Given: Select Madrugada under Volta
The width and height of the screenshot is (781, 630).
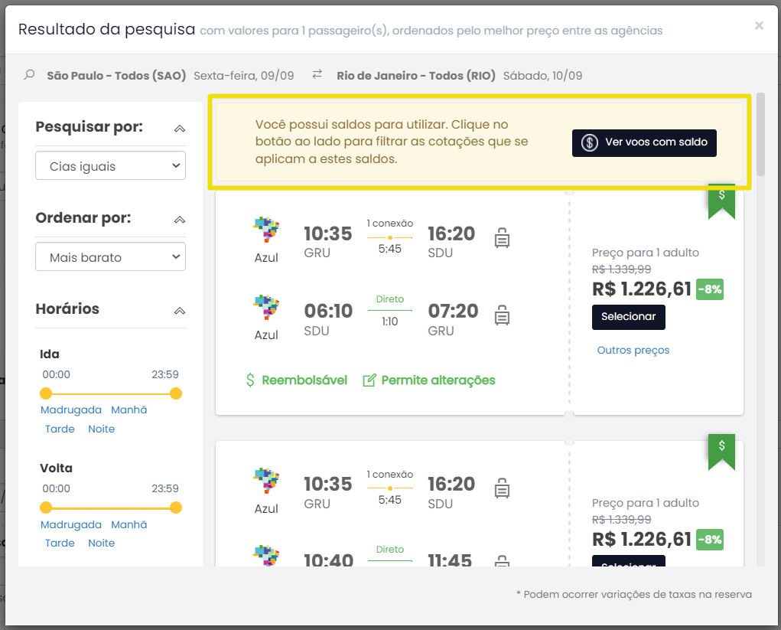Looking at the screenshot, I should coord(70,524).
